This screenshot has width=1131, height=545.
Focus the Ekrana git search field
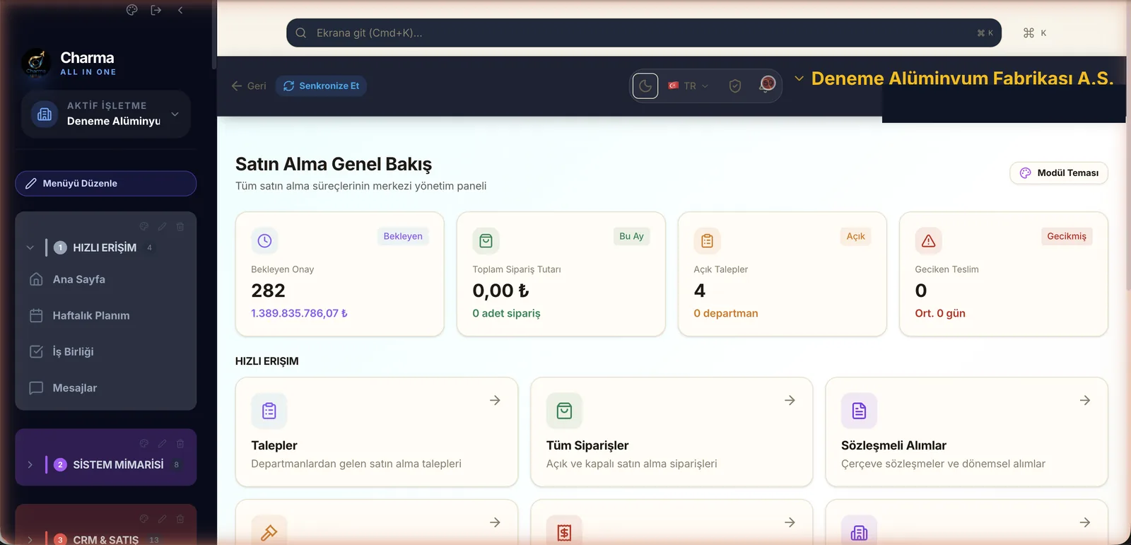[644, 33]
